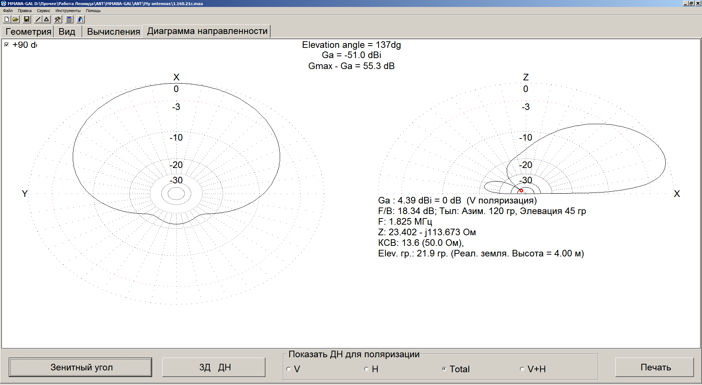Save the antenna using the floppy disk icon
The width and height of the screenshot is (702, 385).
coord(27,19)
